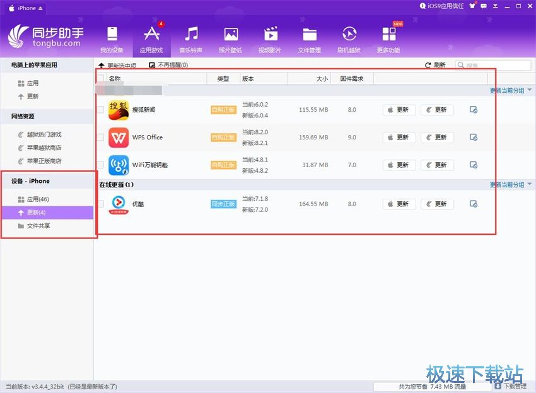This screenshot has height=393, width=536.
Task: Check the 优酷 row checkbox
Action: [100, 204]
